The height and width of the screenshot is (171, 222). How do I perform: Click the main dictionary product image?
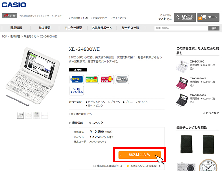pyautogui.click(x=33, y=76)
